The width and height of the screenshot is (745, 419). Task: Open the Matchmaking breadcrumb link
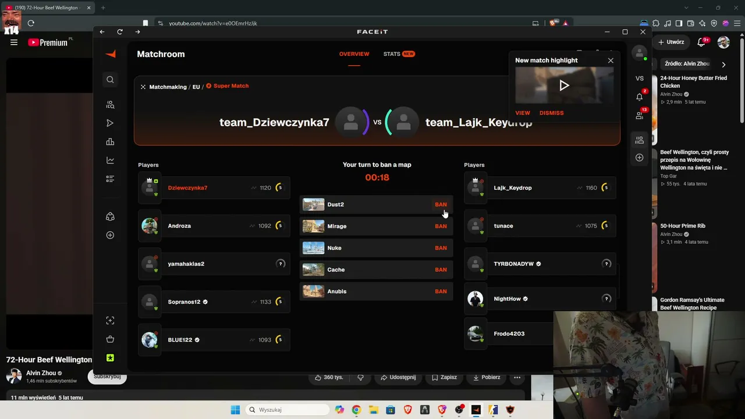(168, 87)
